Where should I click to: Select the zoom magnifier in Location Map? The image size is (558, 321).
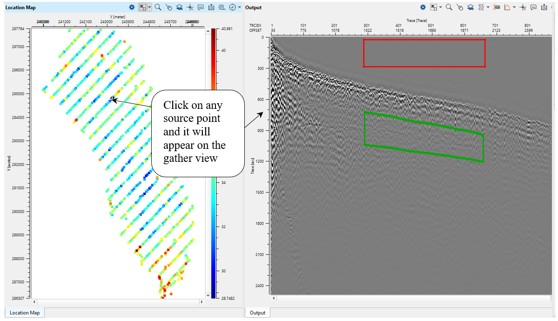[x=158, y=7]
